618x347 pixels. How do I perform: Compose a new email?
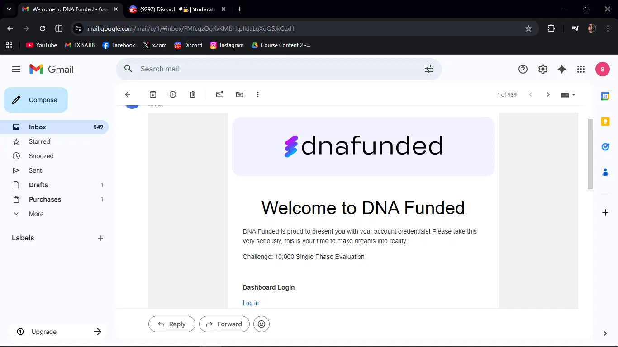(x=36, y=100)
